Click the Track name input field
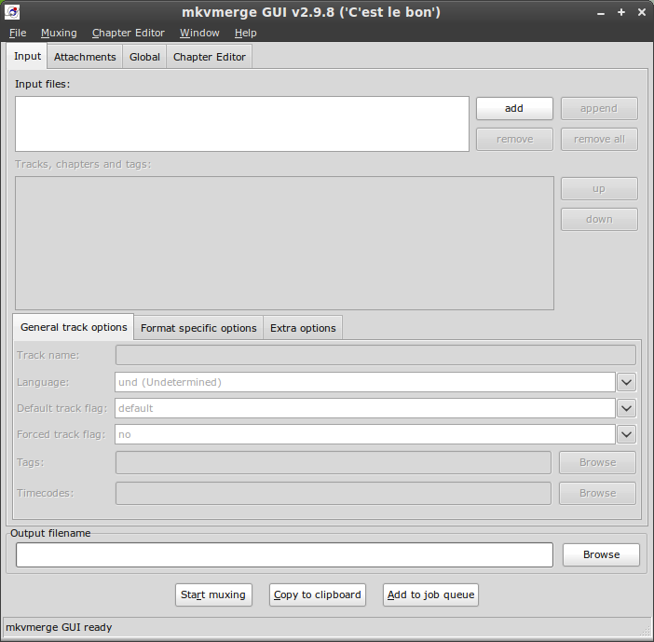This screenshot has width=654, height=642. click(x=375, y=355)
